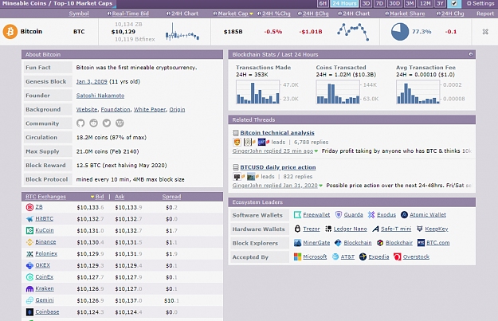Screen dimensions: 498x321
Task: Open the Foundation background link
Action: click(116, 110)
